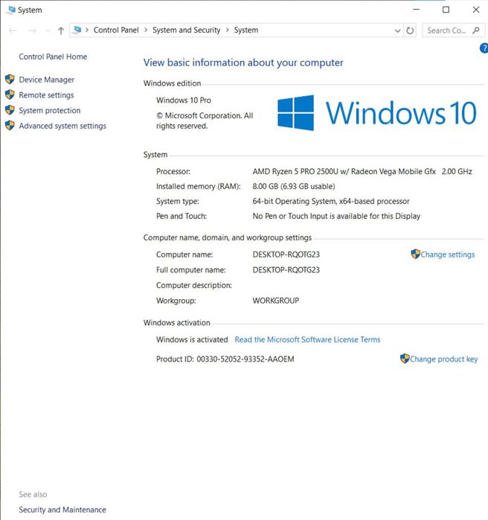This screenshot has height=520, width=488.
Task: Expand the chevron after the address bar computer icon
Action: click(x=87, y=30)
